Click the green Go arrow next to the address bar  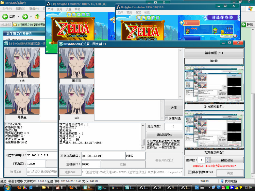tap(243, 24)
